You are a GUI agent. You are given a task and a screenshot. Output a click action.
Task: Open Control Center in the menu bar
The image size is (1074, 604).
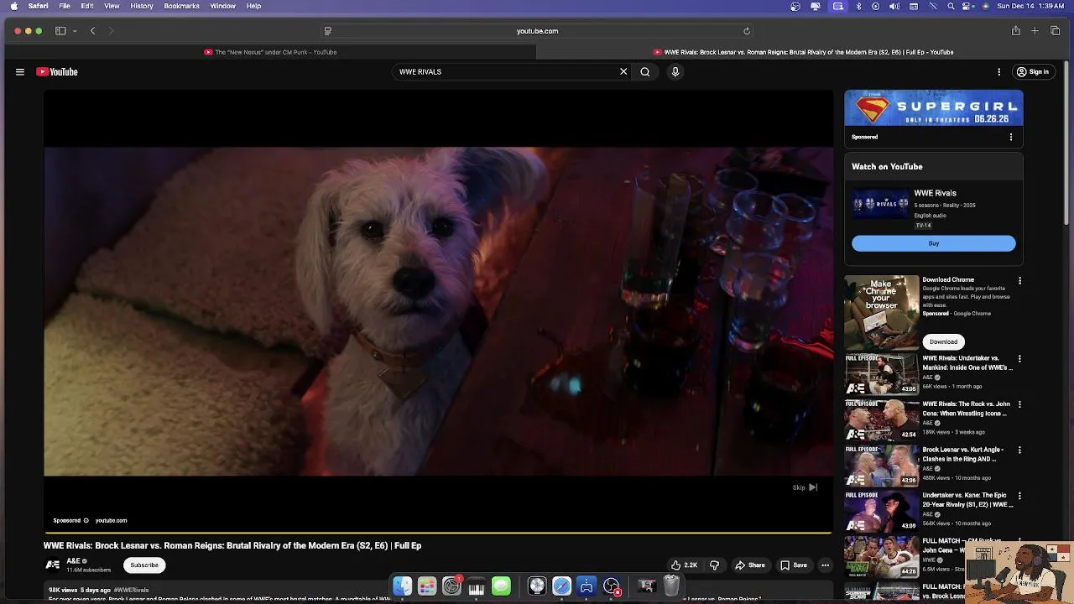coord(967,6)
